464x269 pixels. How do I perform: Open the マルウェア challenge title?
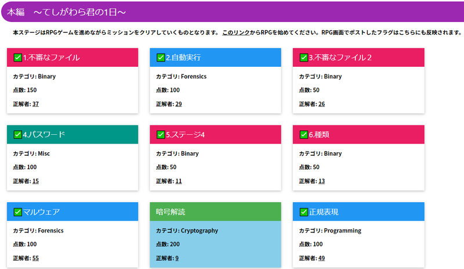(x=41, y=211)
